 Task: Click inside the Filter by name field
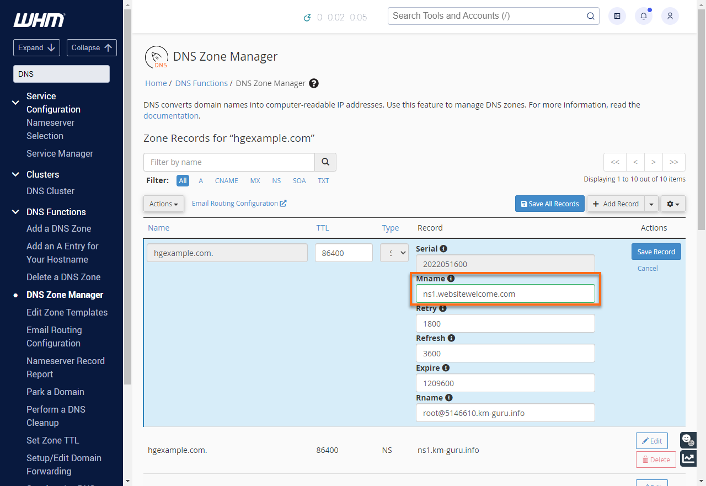pos(228,162)
